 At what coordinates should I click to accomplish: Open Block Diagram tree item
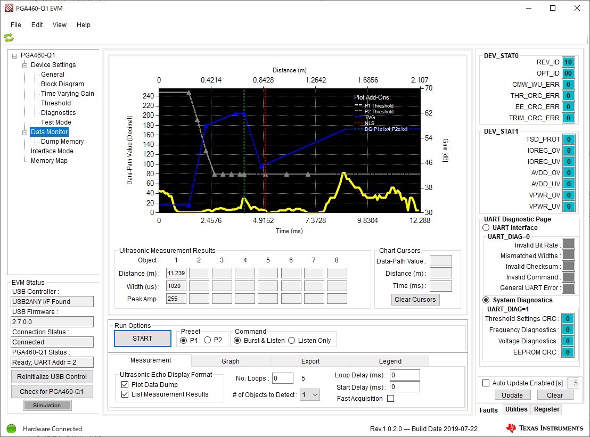click(x=62, y=84)
